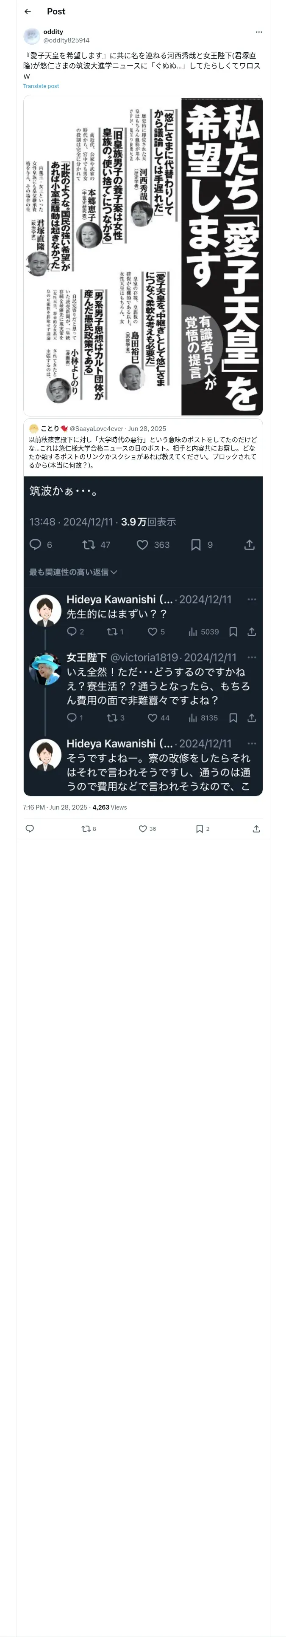Open the 女王陛下 reply avatar
This screenshot has height=1637, width=286.
coord(45,668)
